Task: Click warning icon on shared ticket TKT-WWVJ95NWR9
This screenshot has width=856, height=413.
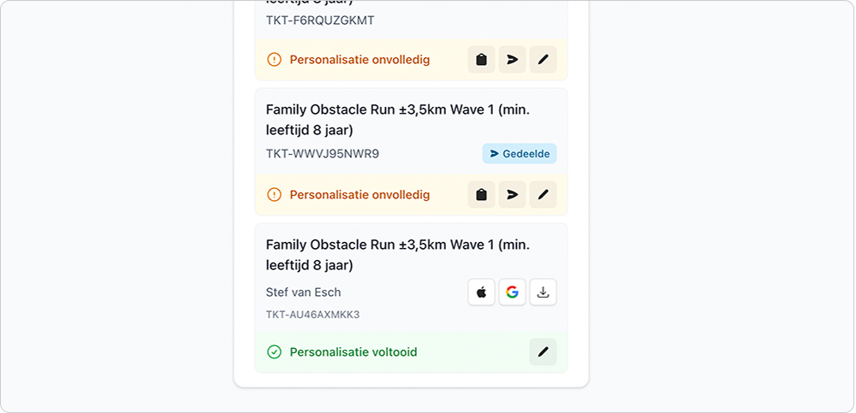Action: (x=274, y=195)
